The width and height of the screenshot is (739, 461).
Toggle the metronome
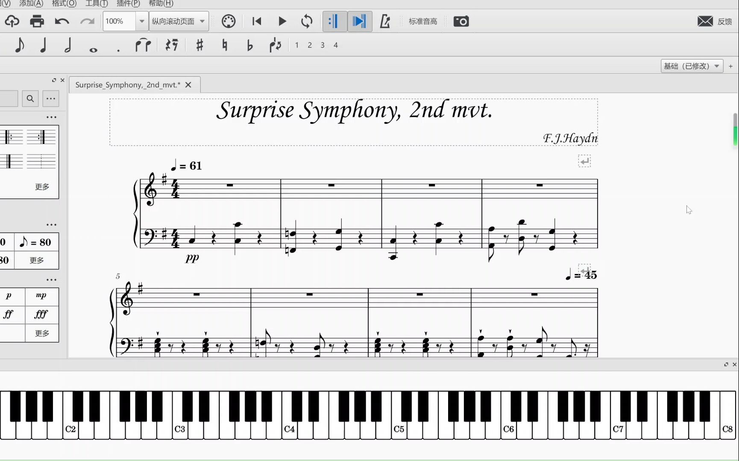385,21
